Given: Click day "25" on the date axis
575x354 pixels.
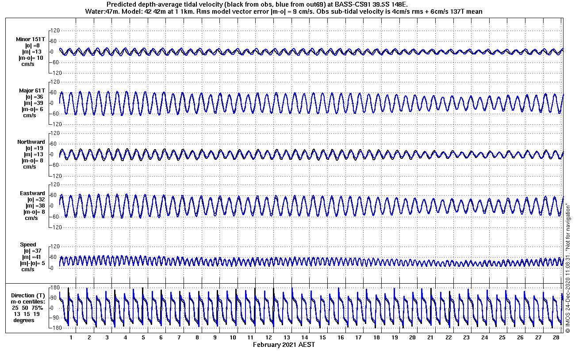Looking at the screenshot, I should [x=502, y=337].
